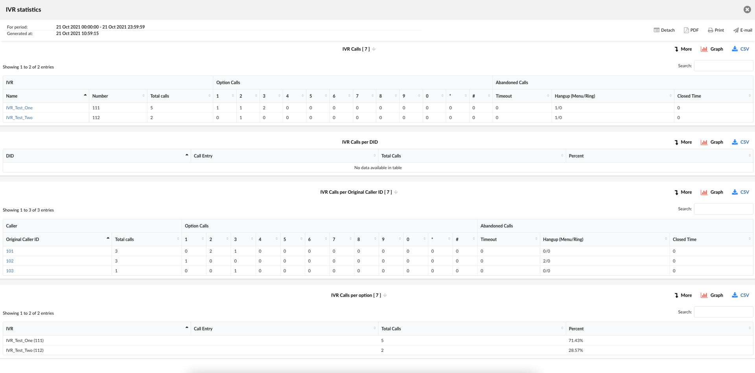Select the IVR_Test_Two (112) row text
The height and width of the screenshot is (373, 755).
tap(25, 351)
